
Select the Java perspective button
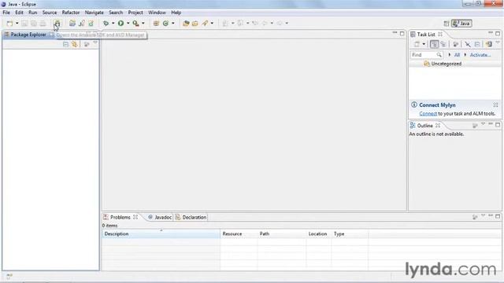pyautogui.click(x=461, y=24)
